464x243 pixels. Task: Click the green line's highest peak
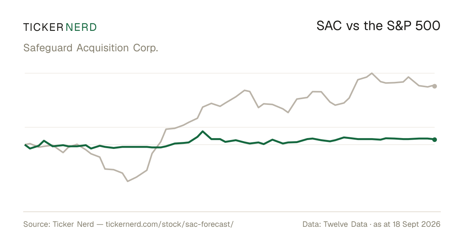point(203,131)
